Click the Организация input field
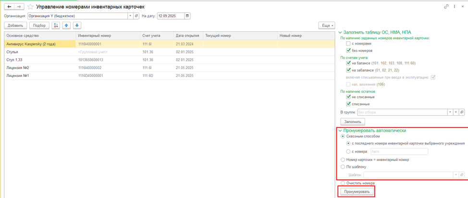The height and width of the screenshot is (198, 468). coord(78,16)
